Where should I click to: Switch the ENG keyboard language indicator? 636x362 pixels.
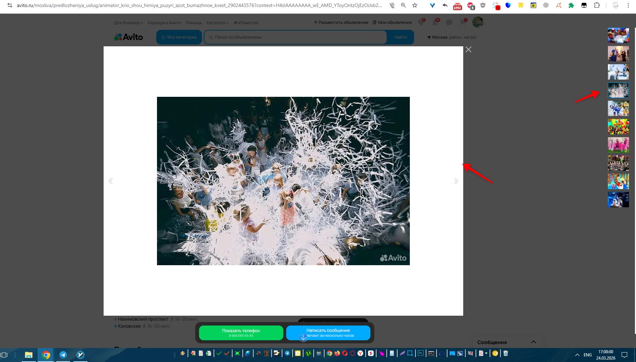tap(588, 355)
